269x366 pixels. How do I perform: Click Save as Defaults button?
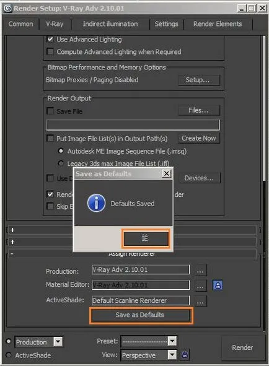pyautogui.click(x=141, y=316)
